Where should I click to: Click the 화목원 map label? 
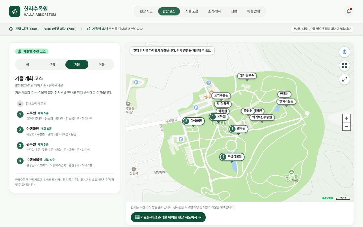coord(222,111)
